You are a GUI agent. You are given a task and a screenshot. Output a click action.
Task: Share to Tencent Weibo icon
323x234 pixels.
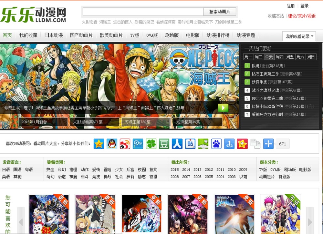(138, 143)
